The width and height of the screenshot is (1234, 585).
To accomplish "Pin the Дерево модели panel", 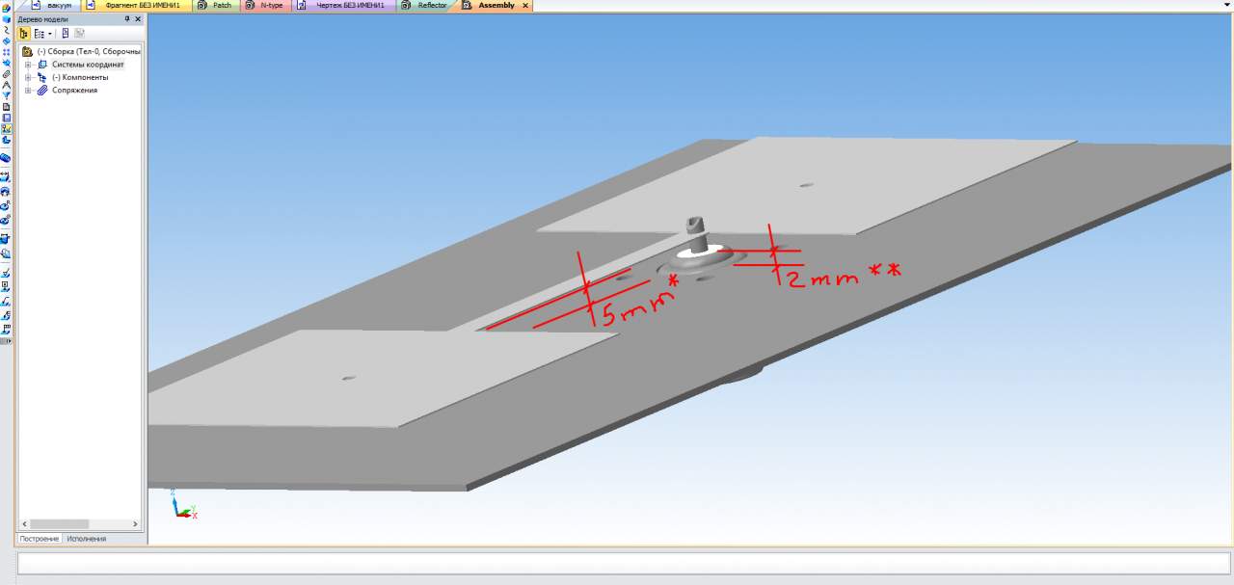I will point(126,18).
